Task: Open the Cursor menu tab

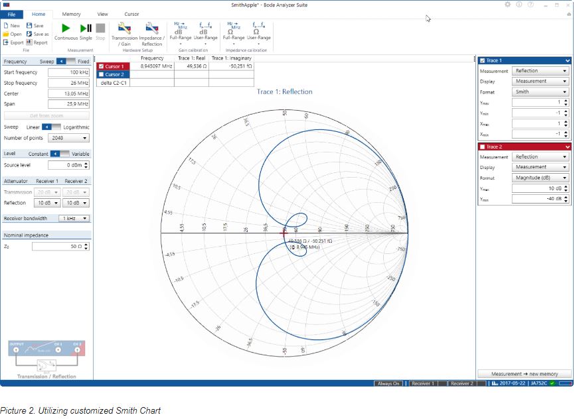Action: click(131, 14)
